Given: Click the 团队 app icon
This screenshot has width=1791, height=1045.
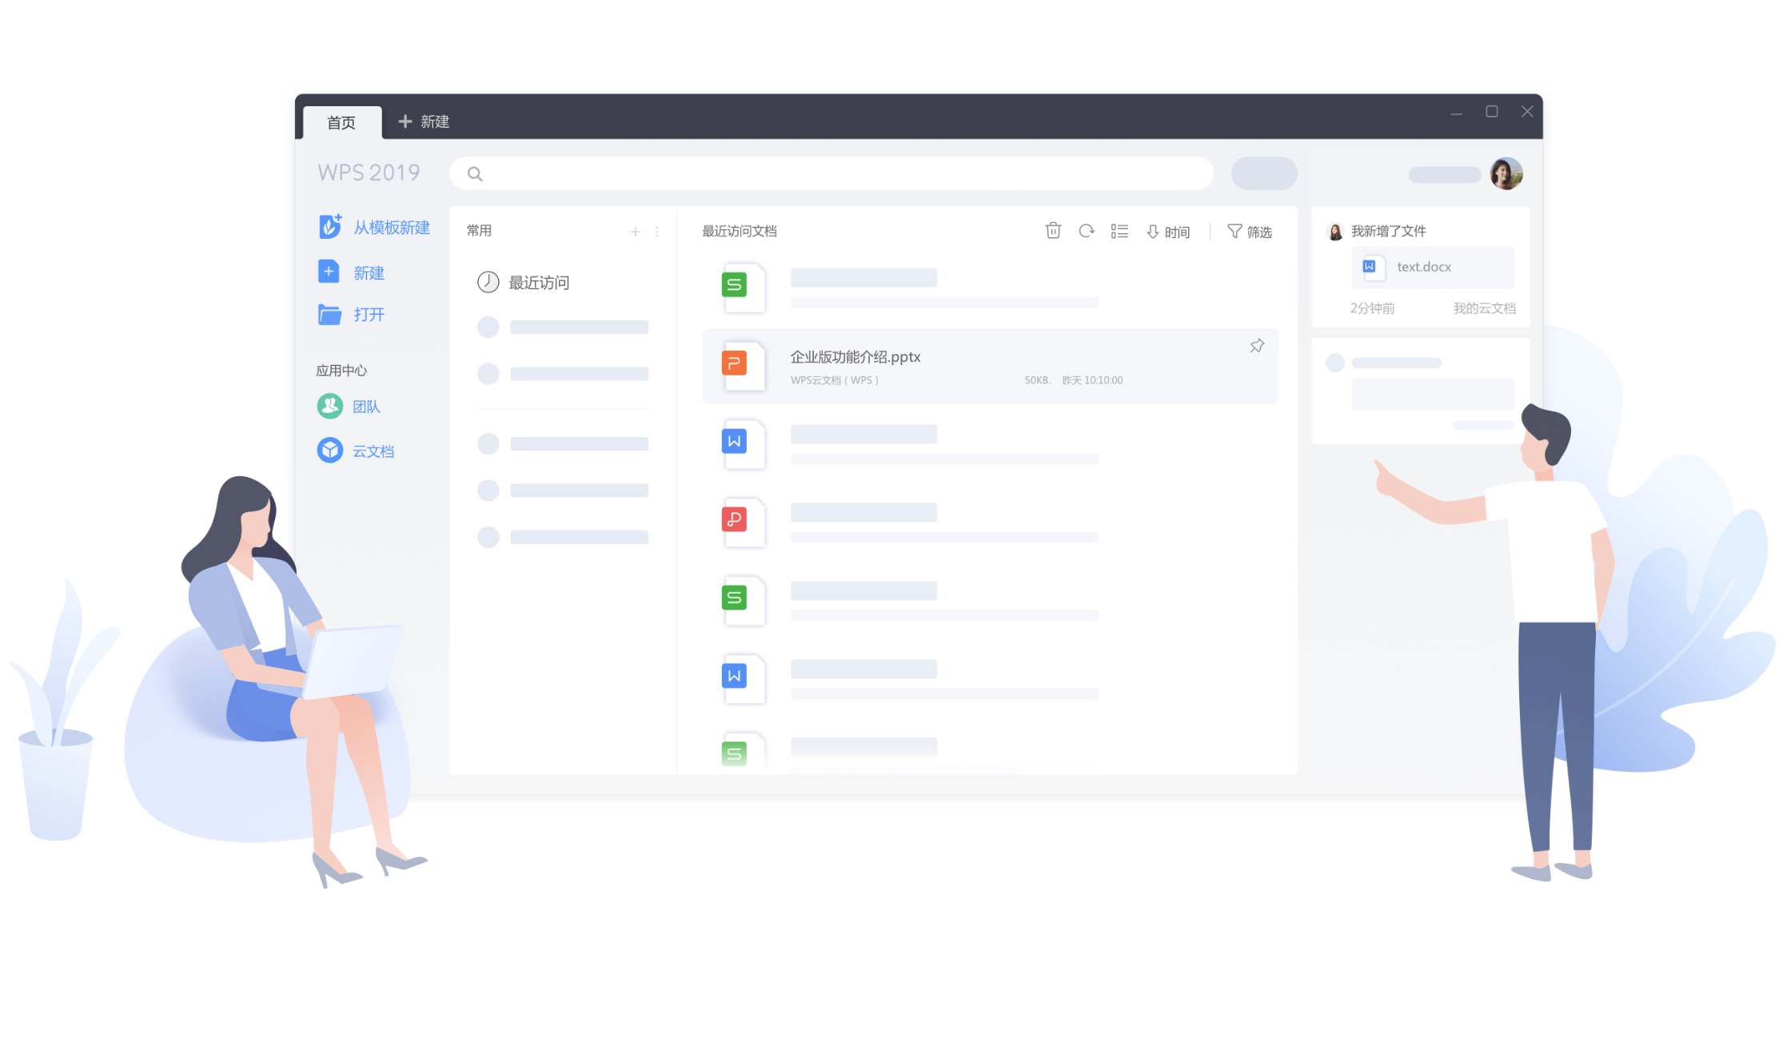Looking at the screenshot, I should tap(330, 407).
